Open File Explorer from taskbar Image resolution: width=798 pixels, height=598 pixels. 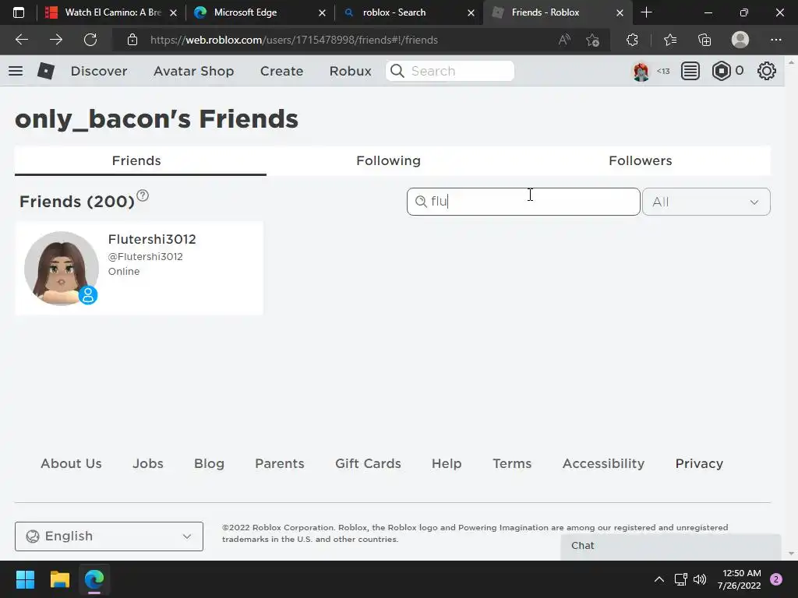pos(59,579)
